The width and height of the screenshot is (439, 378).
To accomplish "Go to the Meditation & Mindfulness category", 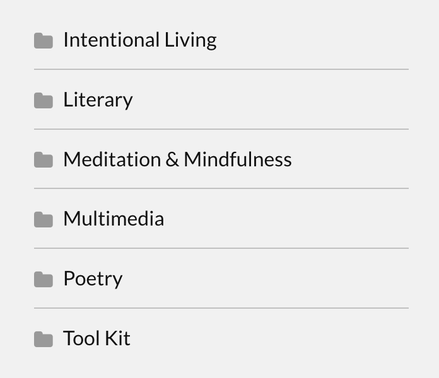I will [177, 159].
